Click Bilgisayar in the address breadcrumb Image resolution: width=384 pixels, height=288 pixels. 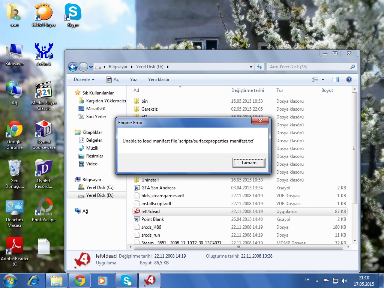[118, 67]
